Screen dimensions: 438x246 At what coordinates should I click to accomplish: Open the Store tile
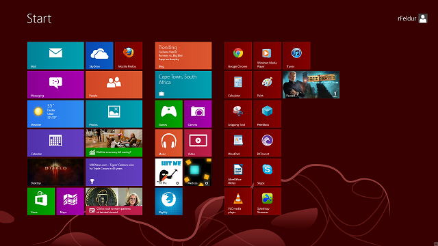point(41,202)
